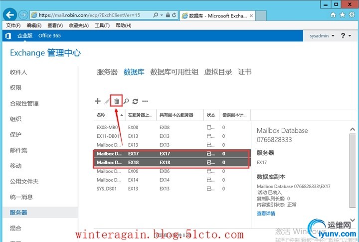359x242 pixels.
Task: Click the address bar refresh icon
Action: tap(174, 15)
